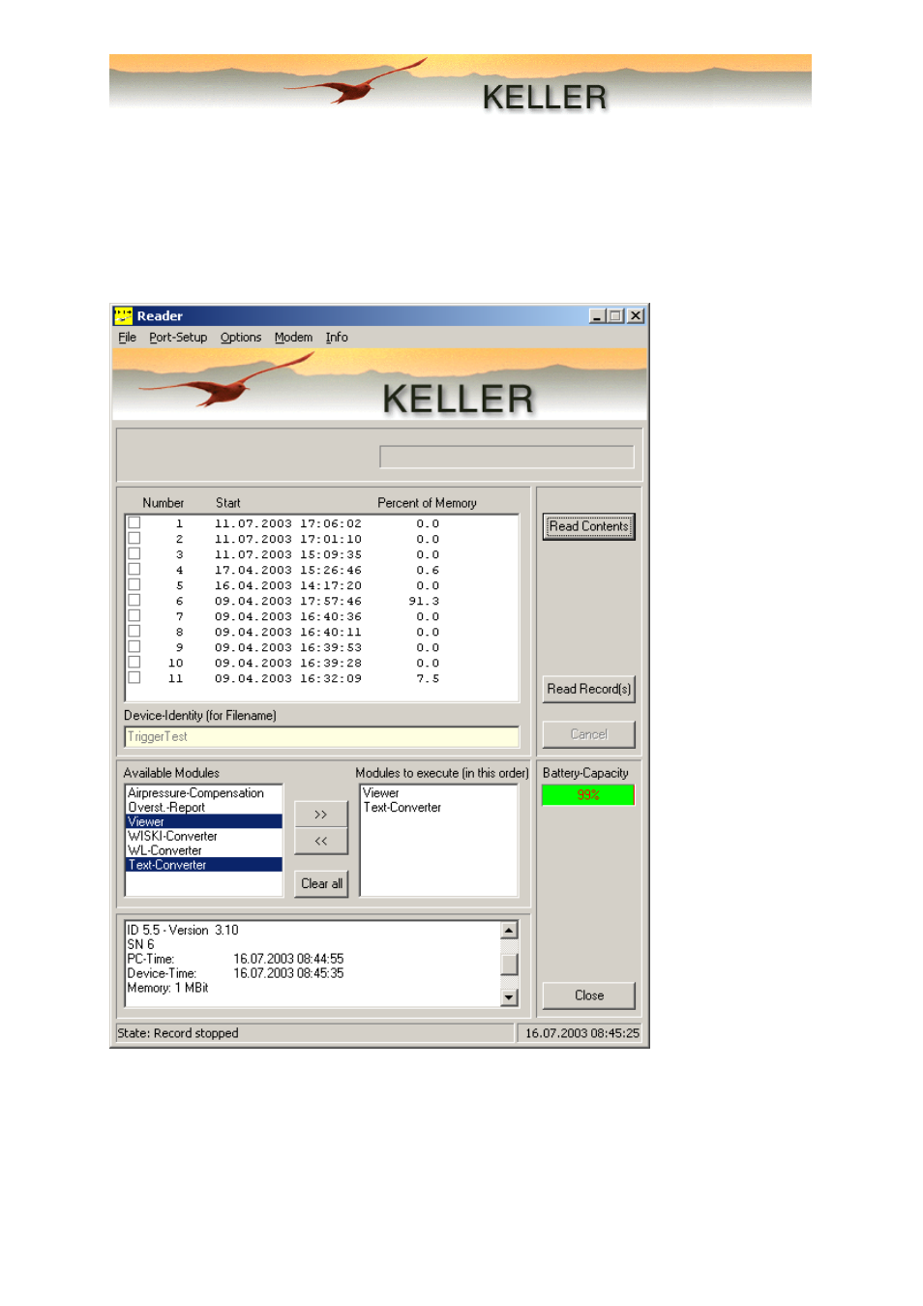Viewport: 923px width, 1306px height.
Task: Add selected modules with >> button
Action: pyautogui.click(x=320, y=815)
